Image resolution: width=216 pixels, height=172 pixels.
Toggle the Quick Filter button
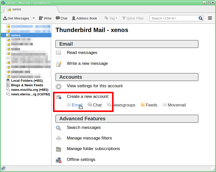[x=133, y=18]
